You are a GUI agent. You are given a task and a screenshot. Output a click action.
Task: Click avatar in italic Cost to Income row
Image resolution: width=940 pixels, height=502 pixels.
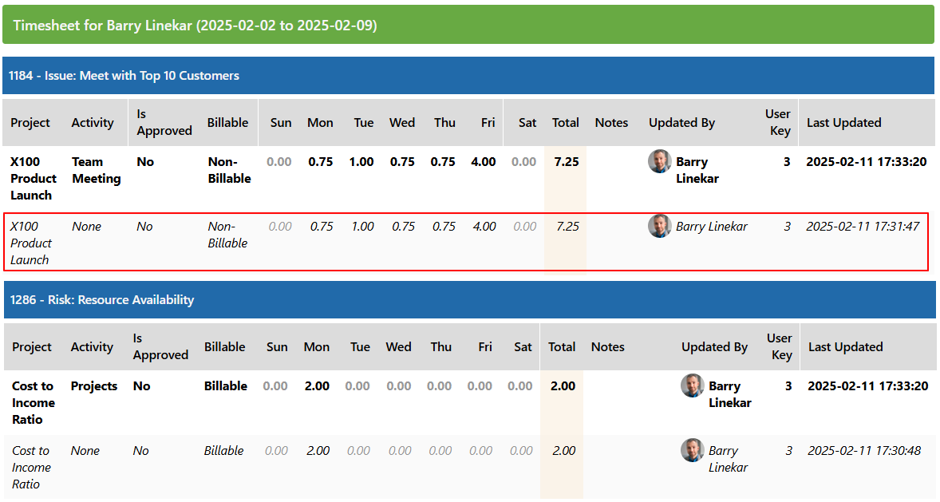[x=692, y=450]
